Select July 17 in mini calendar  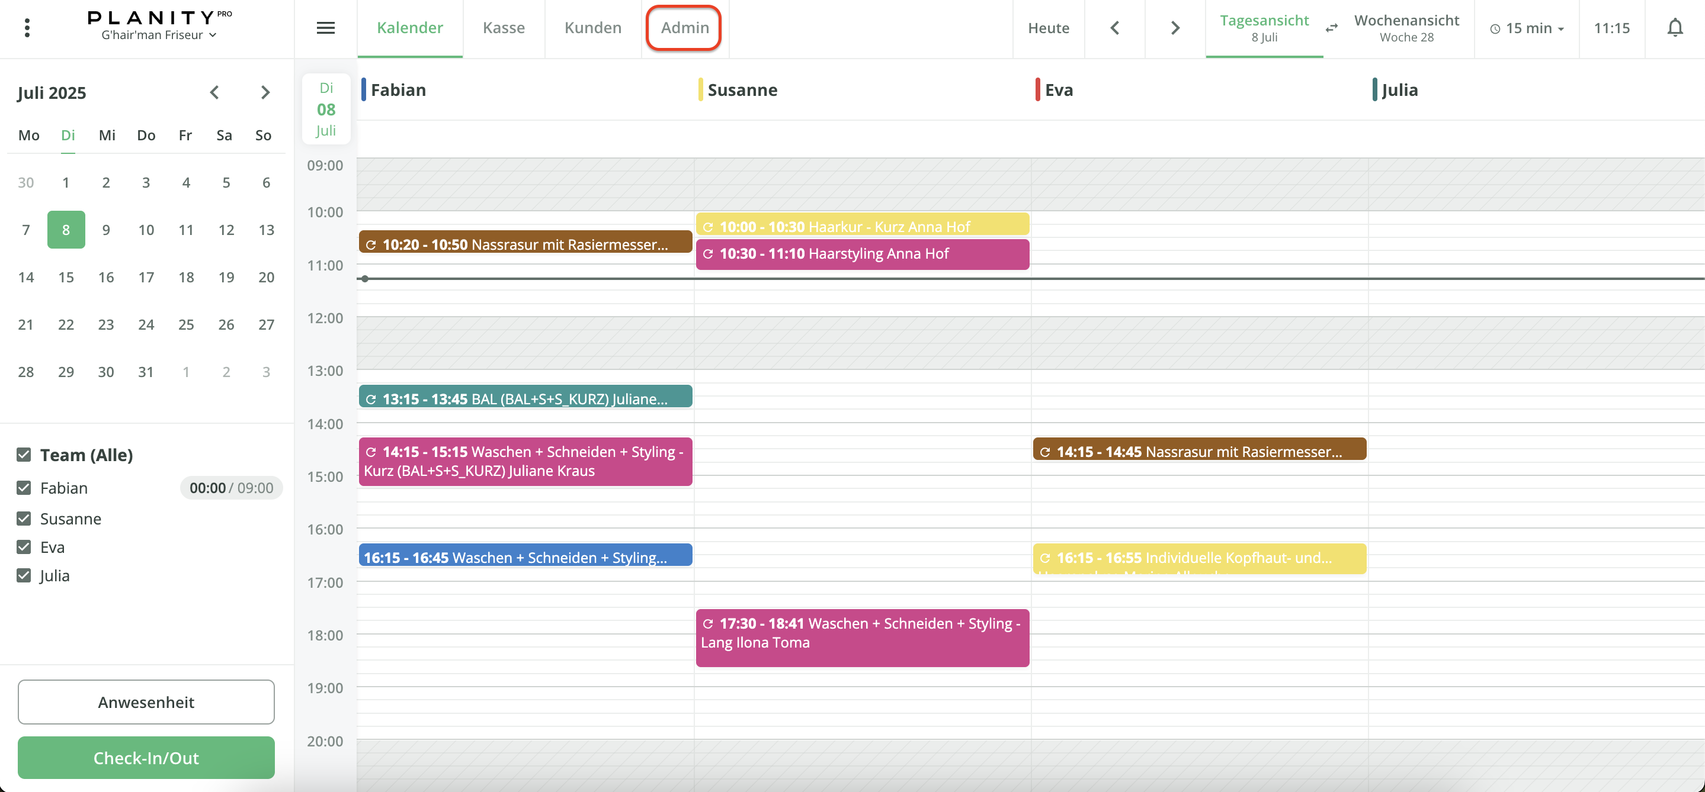pos(146,277)
